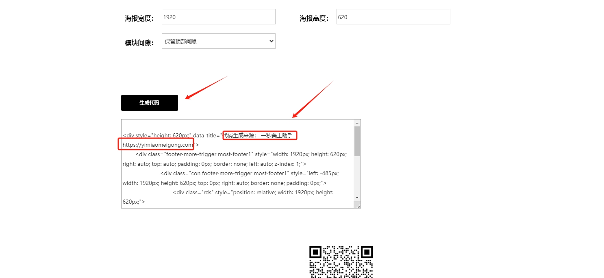The width and height of the screenshot is (604, 278).
Task: Click the textarea resize handle corner
Action: (358, 205)
